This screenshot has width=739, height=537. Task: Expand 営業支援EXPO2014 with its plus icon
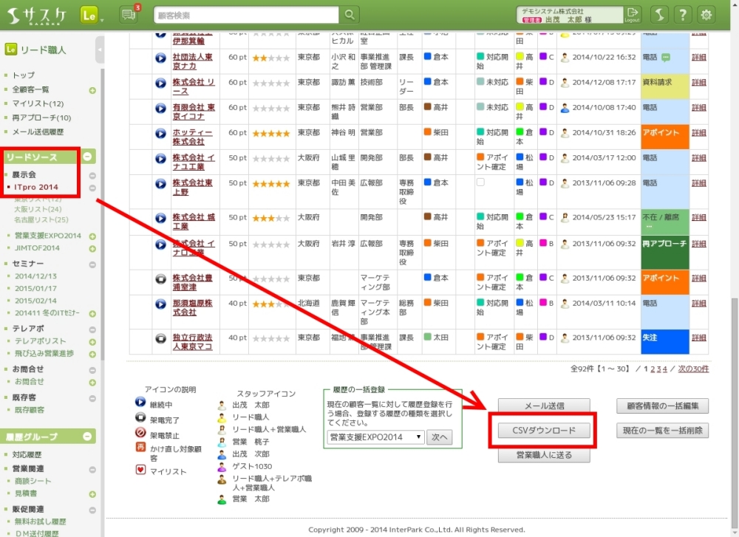point(92,236)
